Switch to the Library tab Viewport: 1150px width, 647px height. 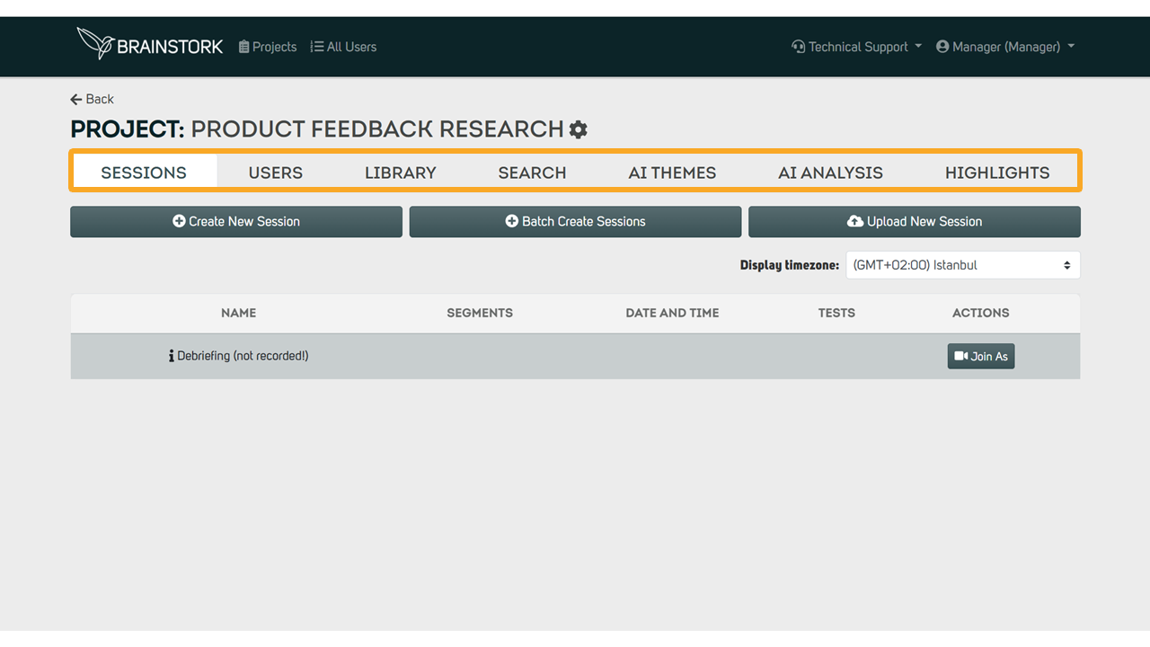tap(400, 173)
